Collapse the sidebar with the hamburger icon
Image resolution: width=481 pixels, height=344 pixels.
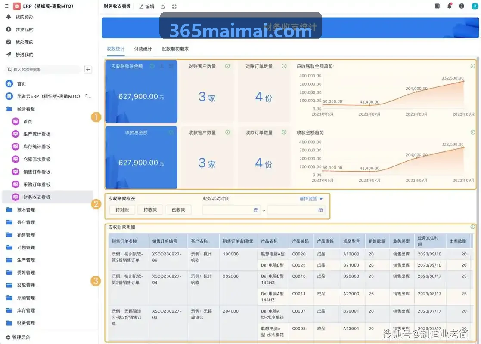pos(7,6)
